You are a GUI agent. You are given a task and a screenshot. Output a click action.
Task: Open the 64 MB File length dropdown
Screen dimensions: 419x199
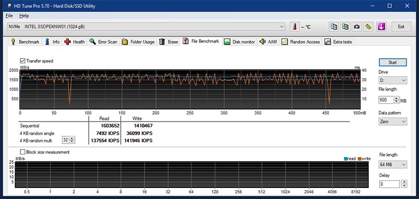point(392,164)
